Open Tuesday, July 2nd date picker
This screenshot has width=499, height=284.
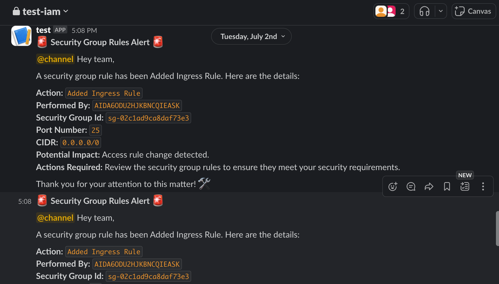[x=251, y=36]
